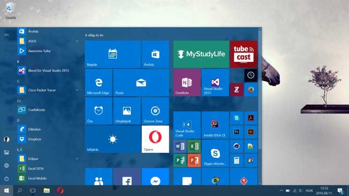Open the Excel small tile
The height and width of the screenshot is (196, 349).
(194, 146)
